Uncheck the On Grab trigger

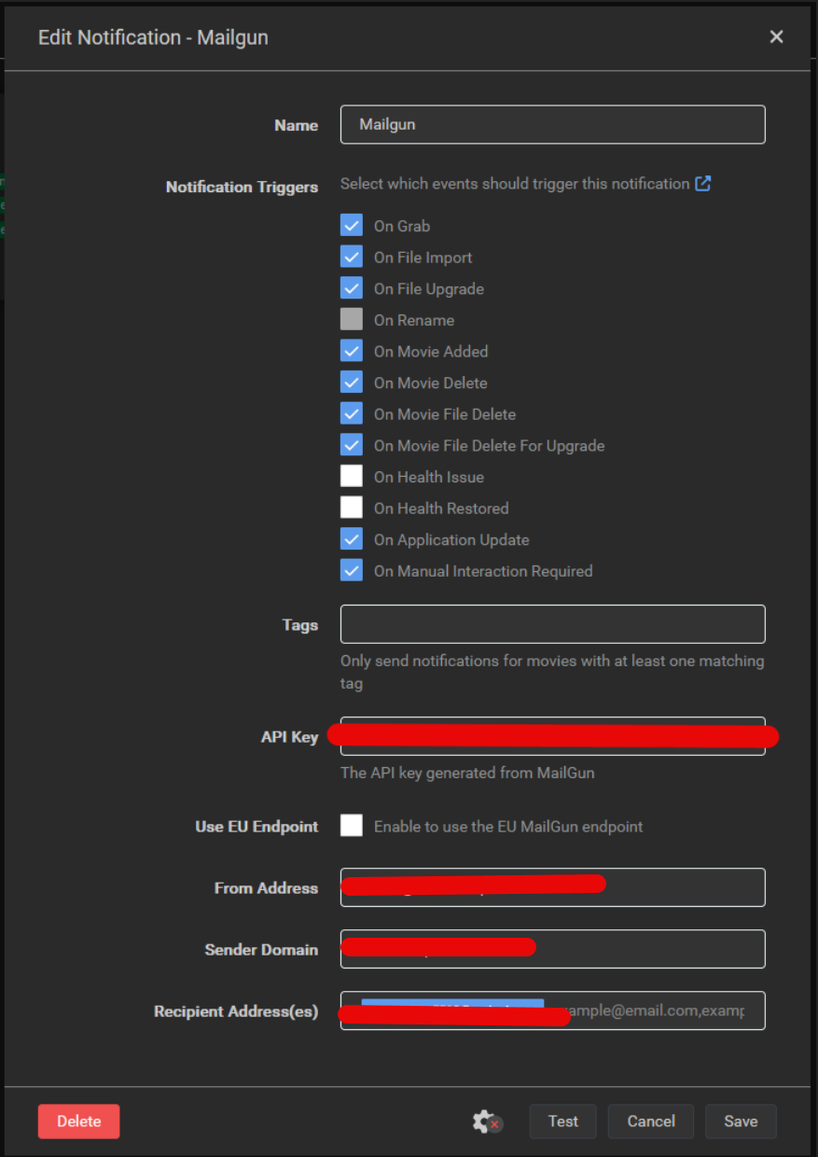pyautogui.click(x=352, y=226)
